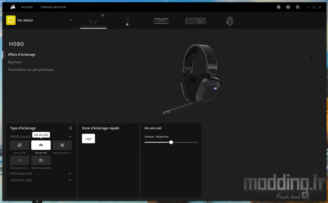Adjust the Vitesse speed slider
The width and height of the screenshot is (328, 203).
(x=171, y=142)
